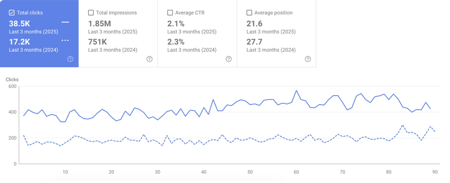Image resolution: width=450 pixels, height=183 pixels.
Task: Select the 2.1% CTR value
Action: click(176, 24)
